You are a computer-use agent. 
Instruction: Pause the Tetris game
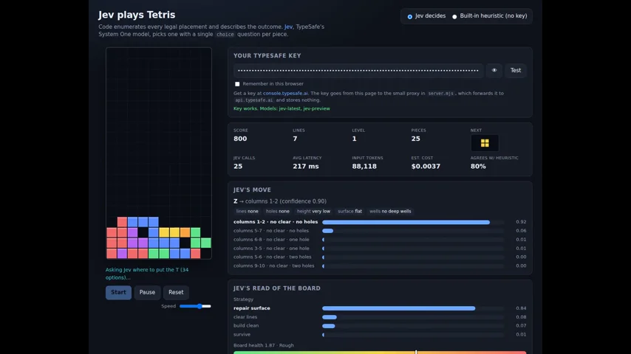[147, 292]
